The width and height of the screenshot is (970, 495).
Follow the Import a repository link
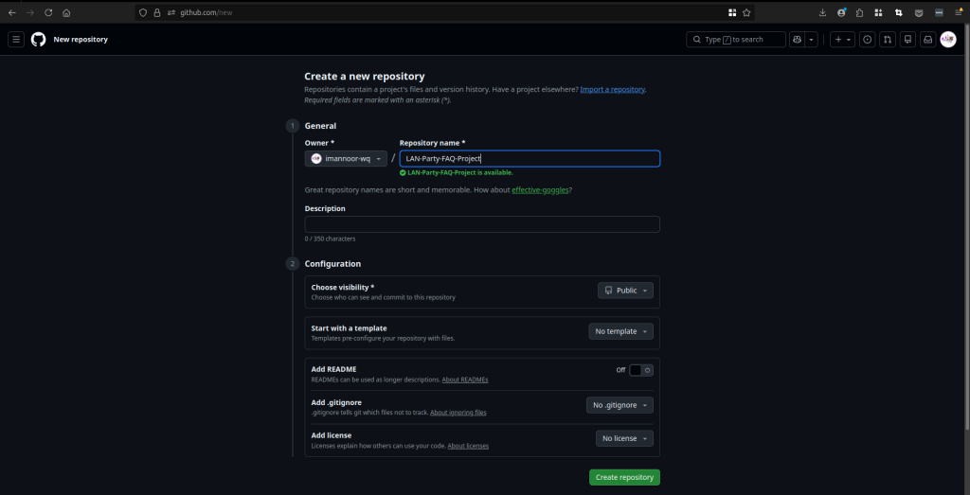pos(612,89)
